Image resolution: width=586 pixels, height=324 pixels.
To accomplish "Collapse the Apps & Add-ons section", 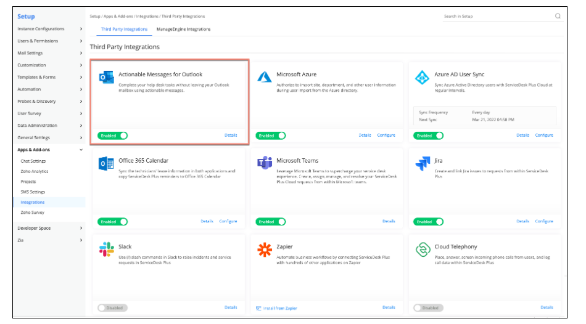I will pos(81,150).
